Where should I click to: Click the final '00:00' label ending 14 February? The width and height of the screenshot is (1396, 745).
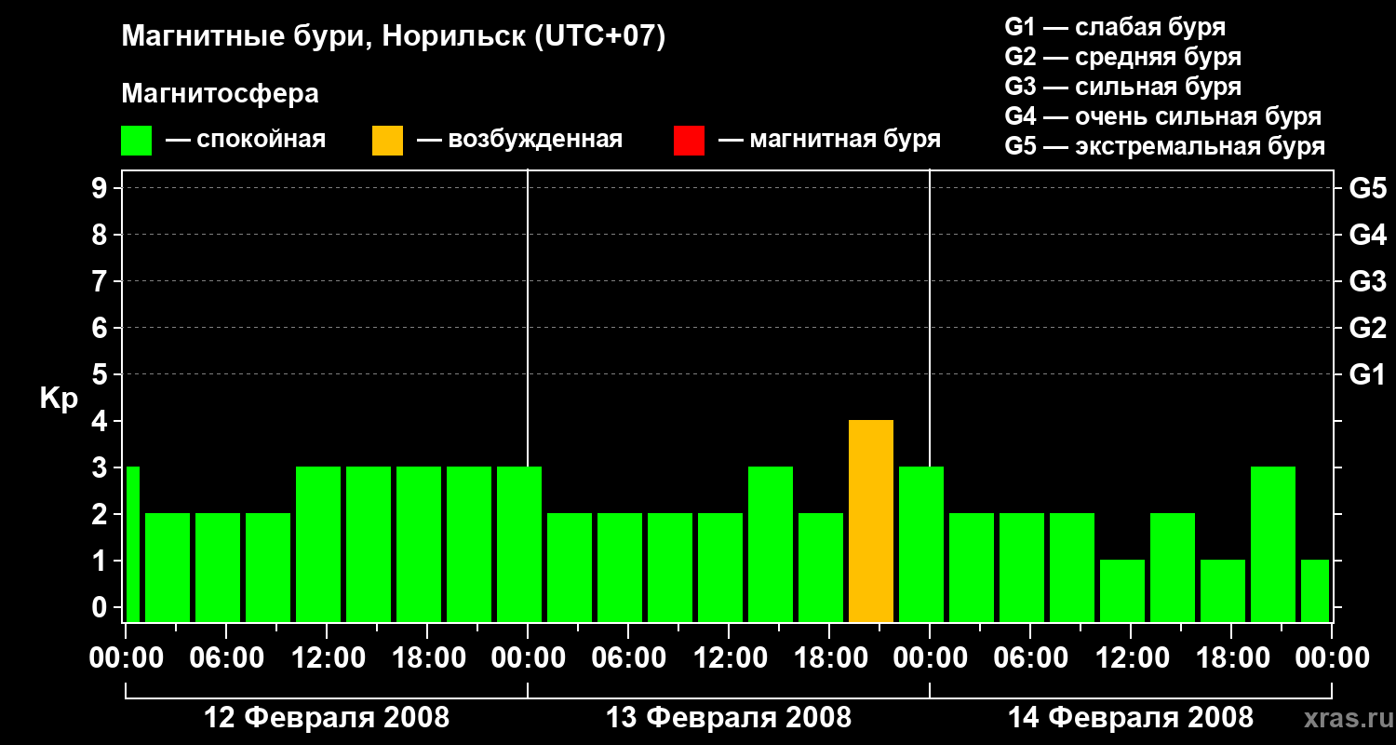click(x=1332, y=658)
